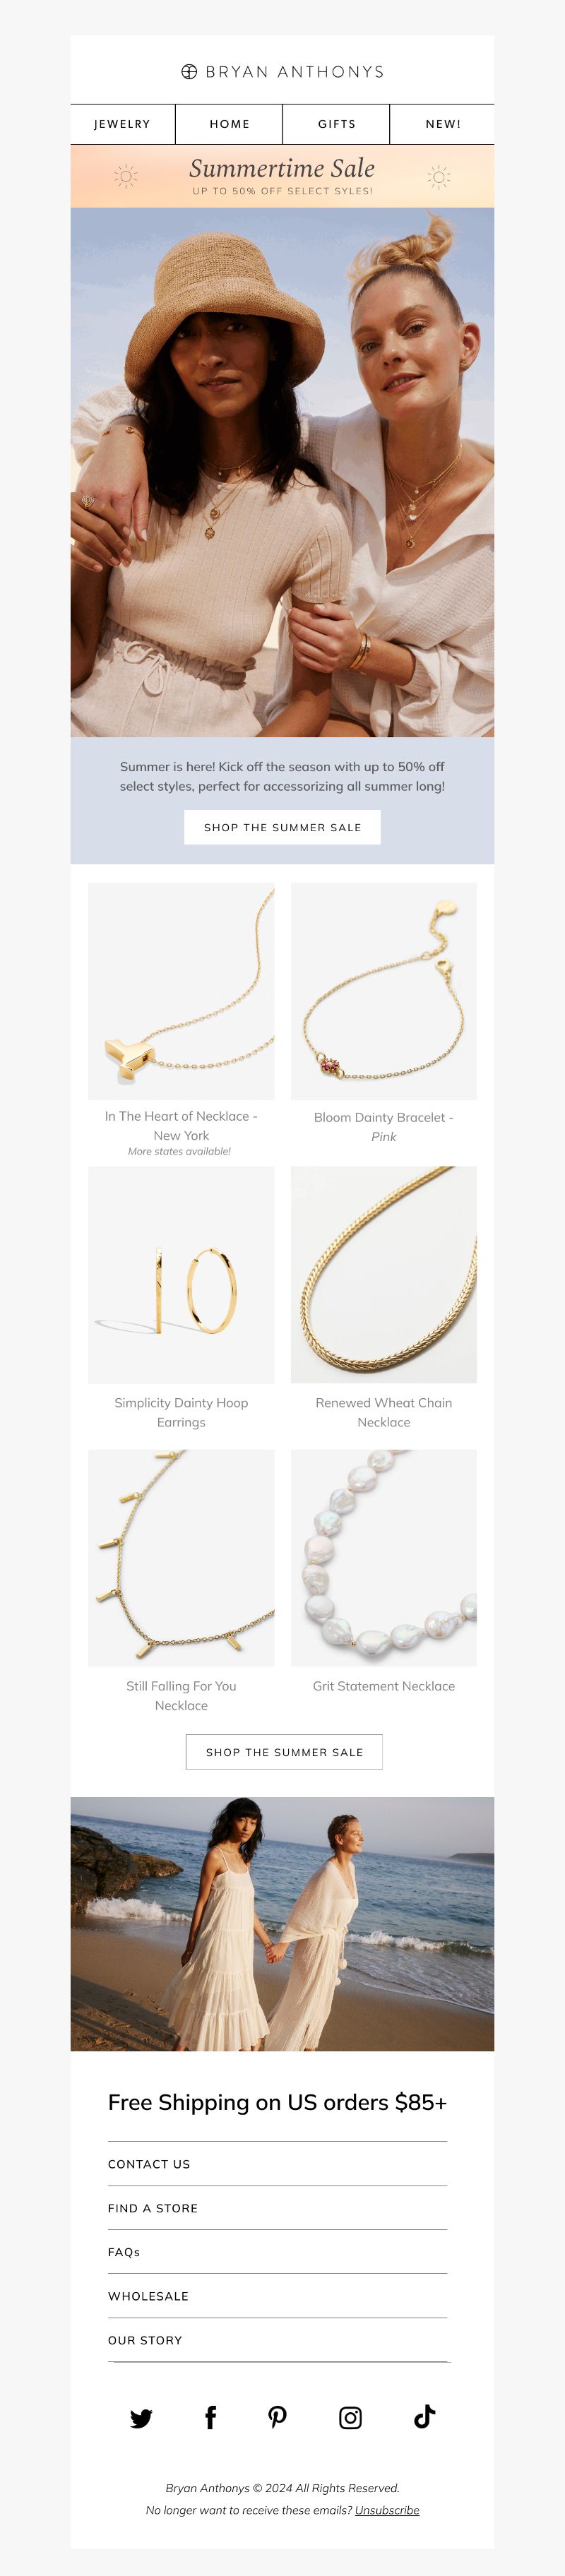Viewport: 565px width, 2576px height.
Task: Click the Bryan Anthonys logo
Action: (x=282, y=72)
